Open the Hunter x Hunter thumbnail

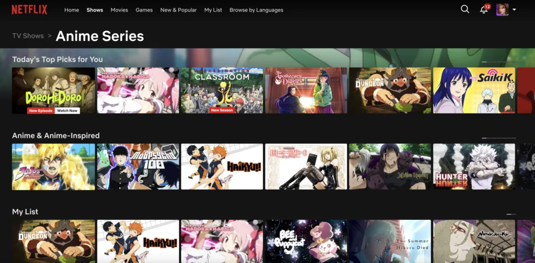pos(474,167)
